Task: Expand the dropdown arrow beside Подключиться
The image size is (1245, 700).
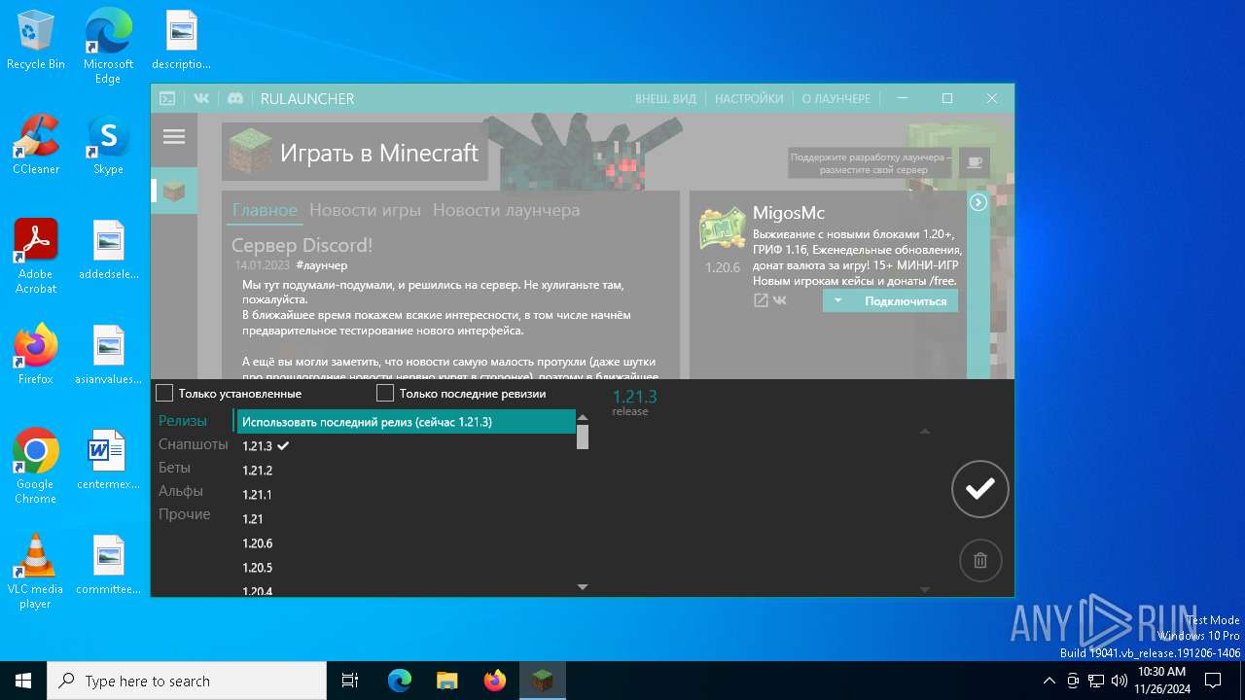Action: [x=837, y=300]
